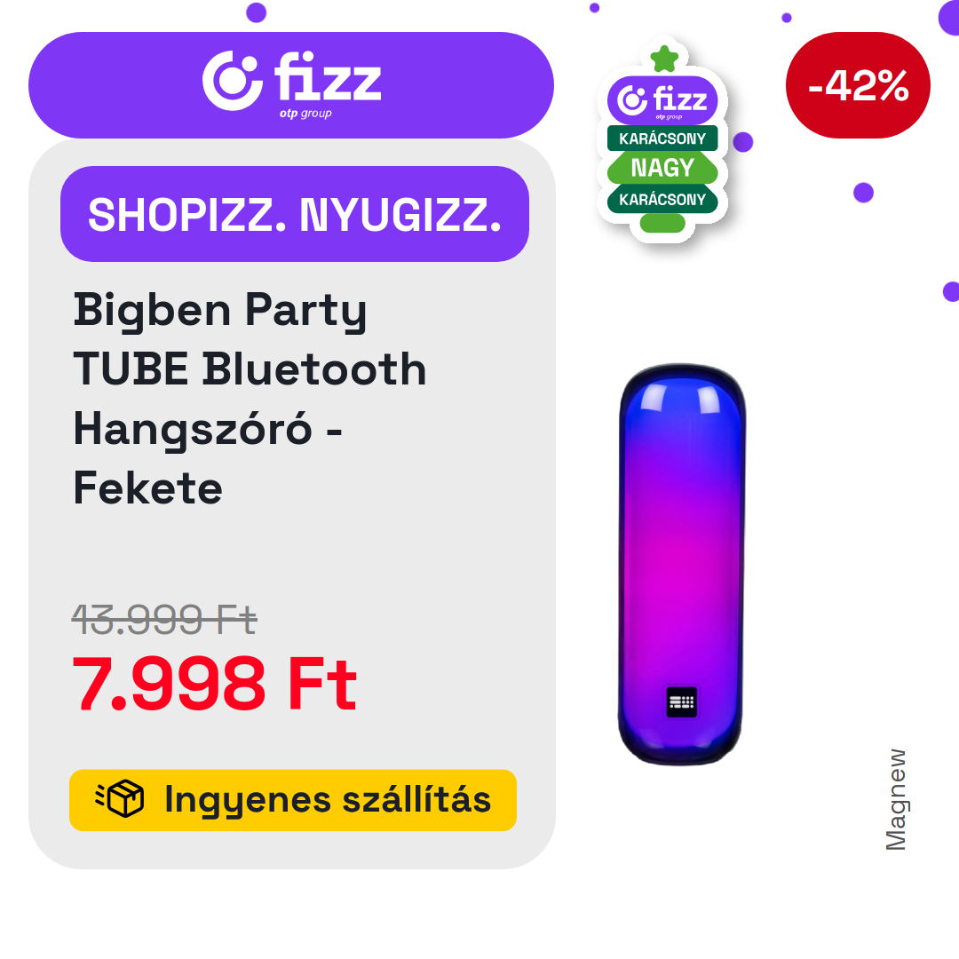Click the upper KARÁCSONY label on the badge
The height and width of the screenshot is (959, 959).
point(662,139)
